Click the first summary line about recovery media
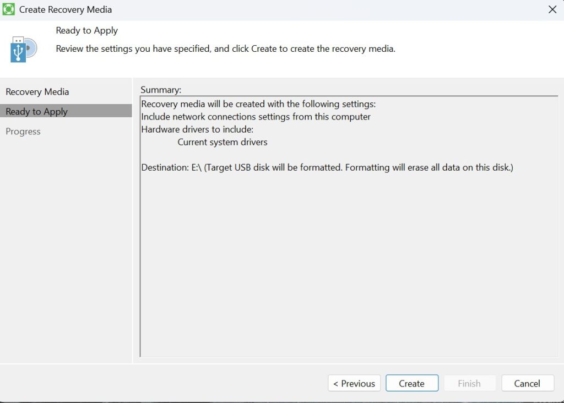The width and height of the screenshot is (564, 403). tap(258, 104)
